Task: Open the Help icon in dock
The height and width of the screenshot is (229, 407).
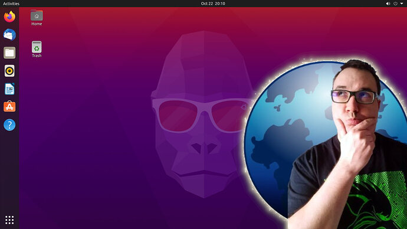Action: tap(9, 125)
